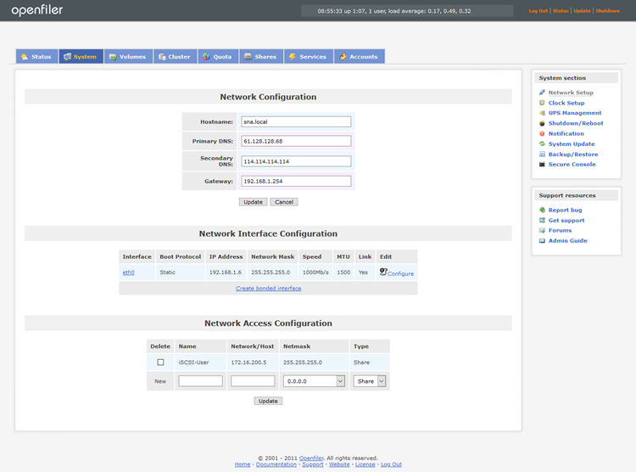Open the Notification sidebar link
Screen dimensions: 636x472
click(566, 133)
